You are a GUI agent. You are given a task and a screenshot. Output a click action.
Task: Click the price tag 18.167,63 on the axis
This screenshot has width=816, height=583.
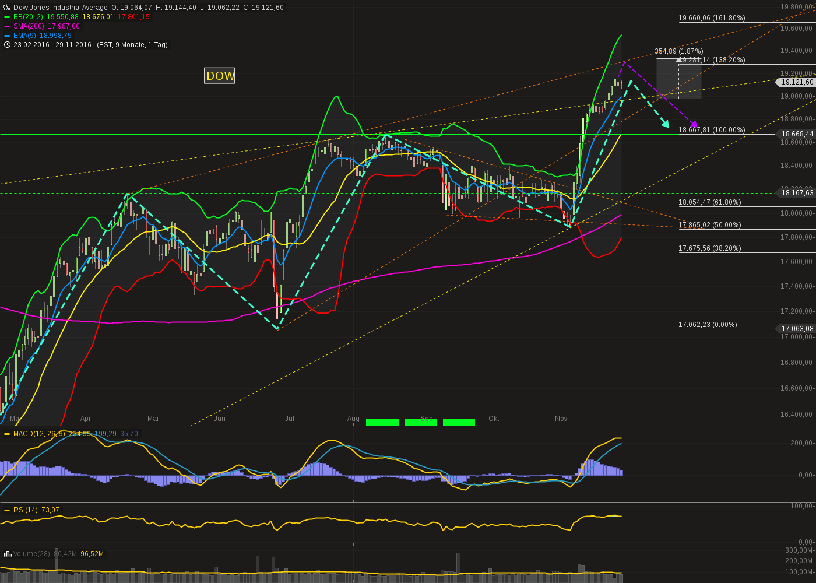coord(797,193)
